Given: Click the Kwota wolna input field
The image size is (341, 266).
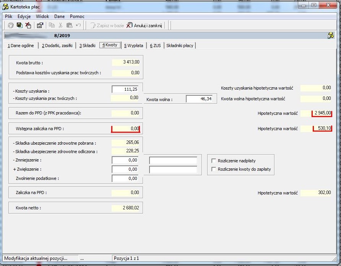Looking at the screenshot, I should coord(199,99).
